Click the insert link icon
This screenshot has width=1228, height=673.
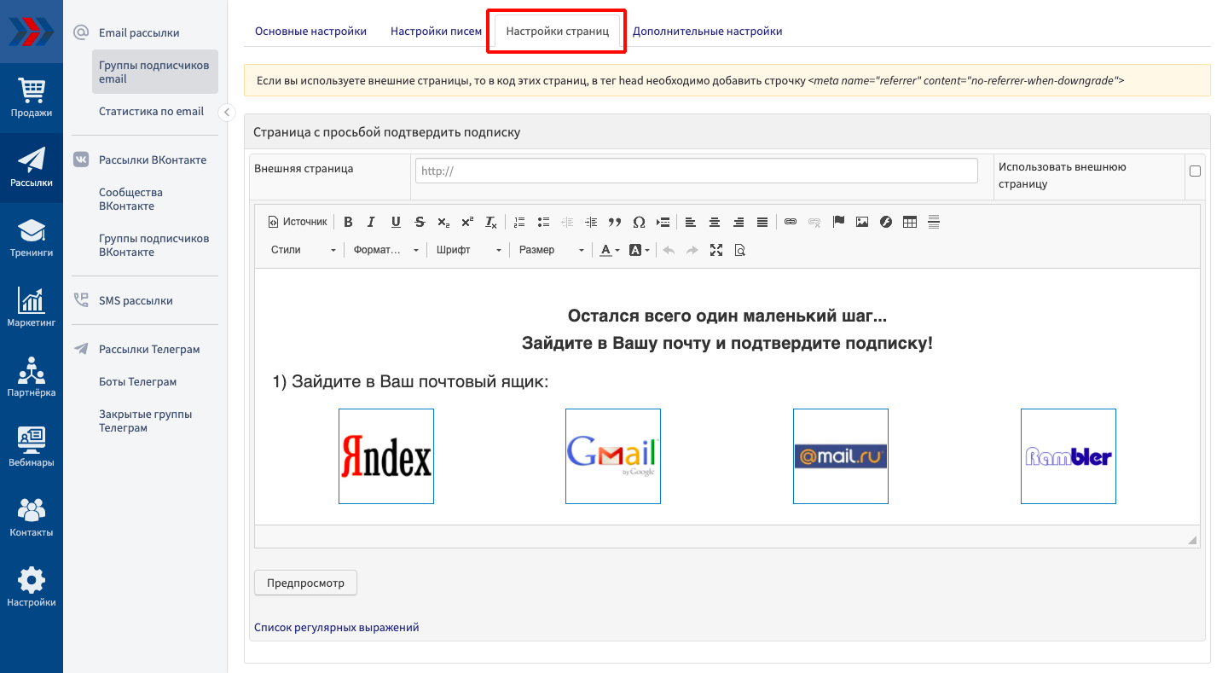coord(791,222)
